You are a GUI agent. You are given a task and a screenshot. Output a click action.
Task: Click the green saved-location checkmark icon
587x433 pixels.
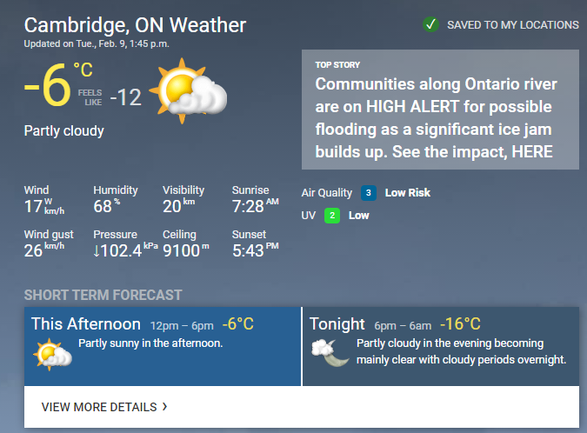430,24
